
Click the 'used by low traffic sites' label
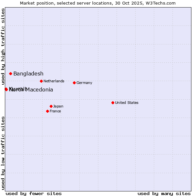click(x=3, y=153)
